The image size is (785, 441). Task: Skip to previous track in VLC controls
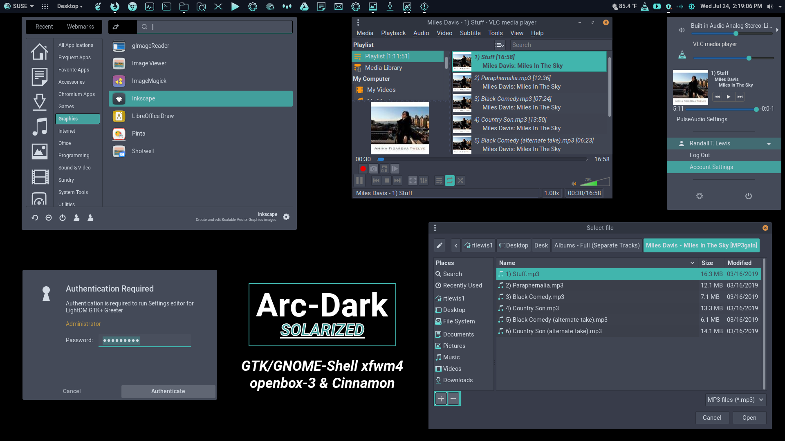pyautogui.click(x=376, y=180)
